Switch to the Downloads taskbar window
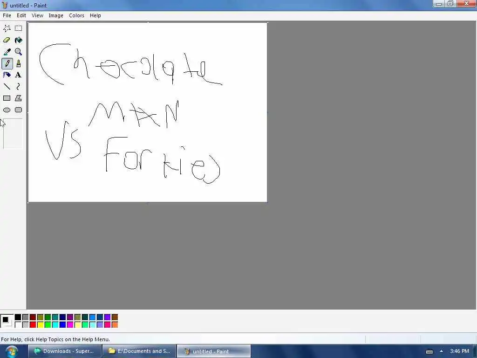Viewport: 477px width, 358px height. [x=65, y=351]
